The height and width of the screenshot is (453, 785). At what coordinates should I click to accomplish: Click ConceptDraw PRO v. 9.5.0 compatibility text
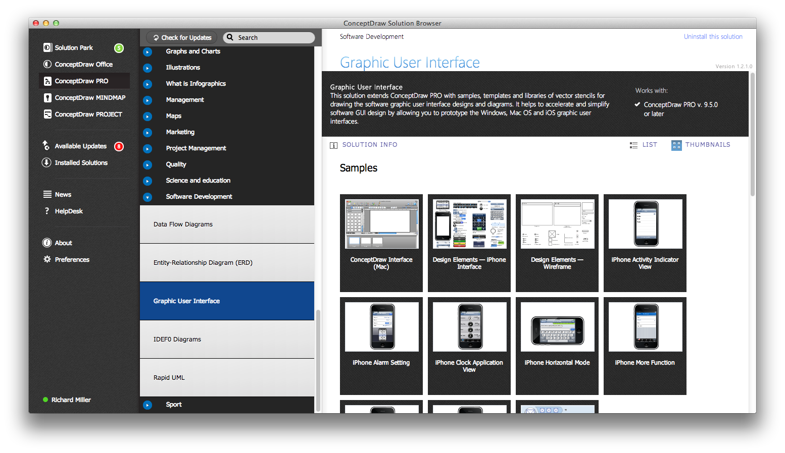(680, 109)
